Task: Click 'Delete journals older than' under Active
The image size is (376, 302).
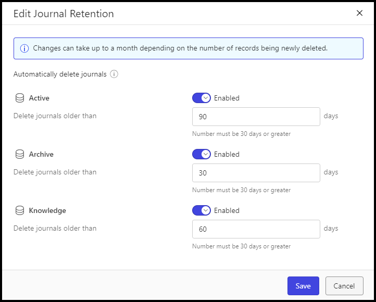Action: click(x=55, y=116)
